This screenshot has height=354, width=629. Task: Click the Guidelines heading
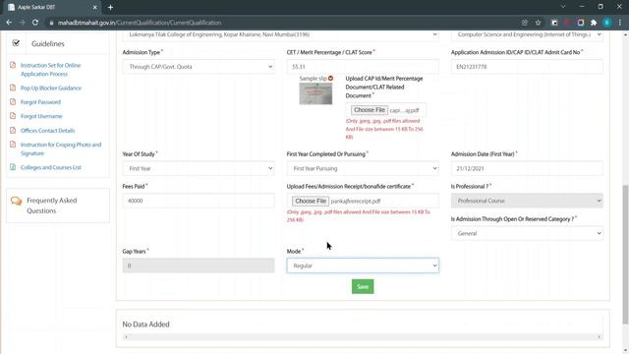[x=48, y=43]
